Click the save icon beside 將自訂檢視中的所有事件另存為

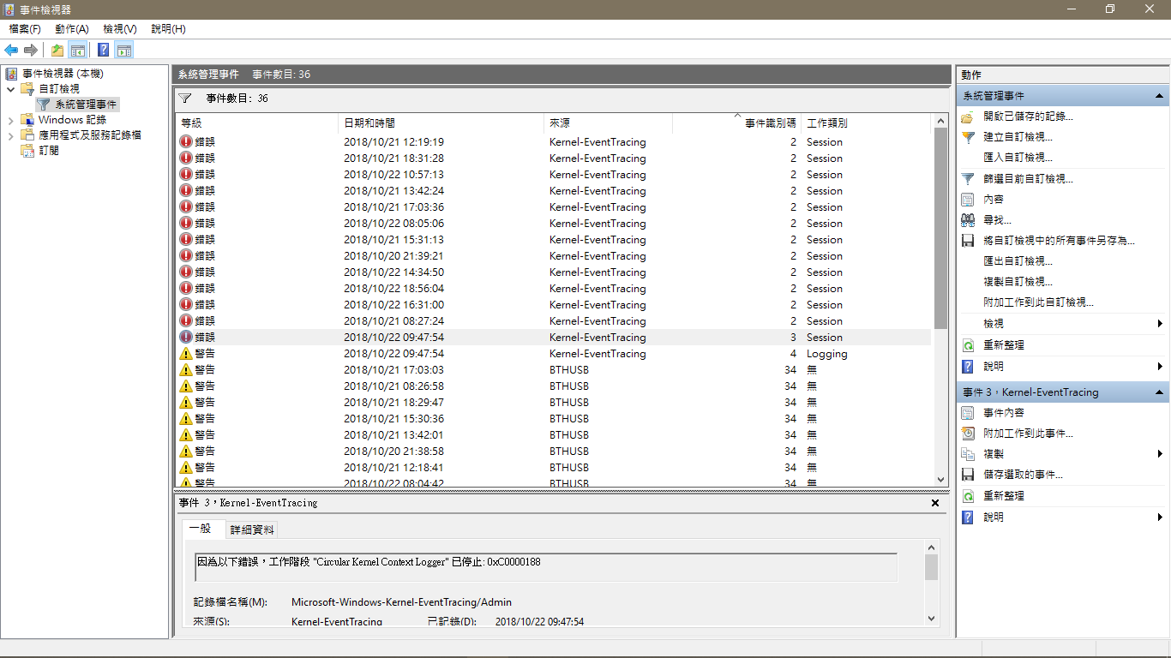(968, 241)
